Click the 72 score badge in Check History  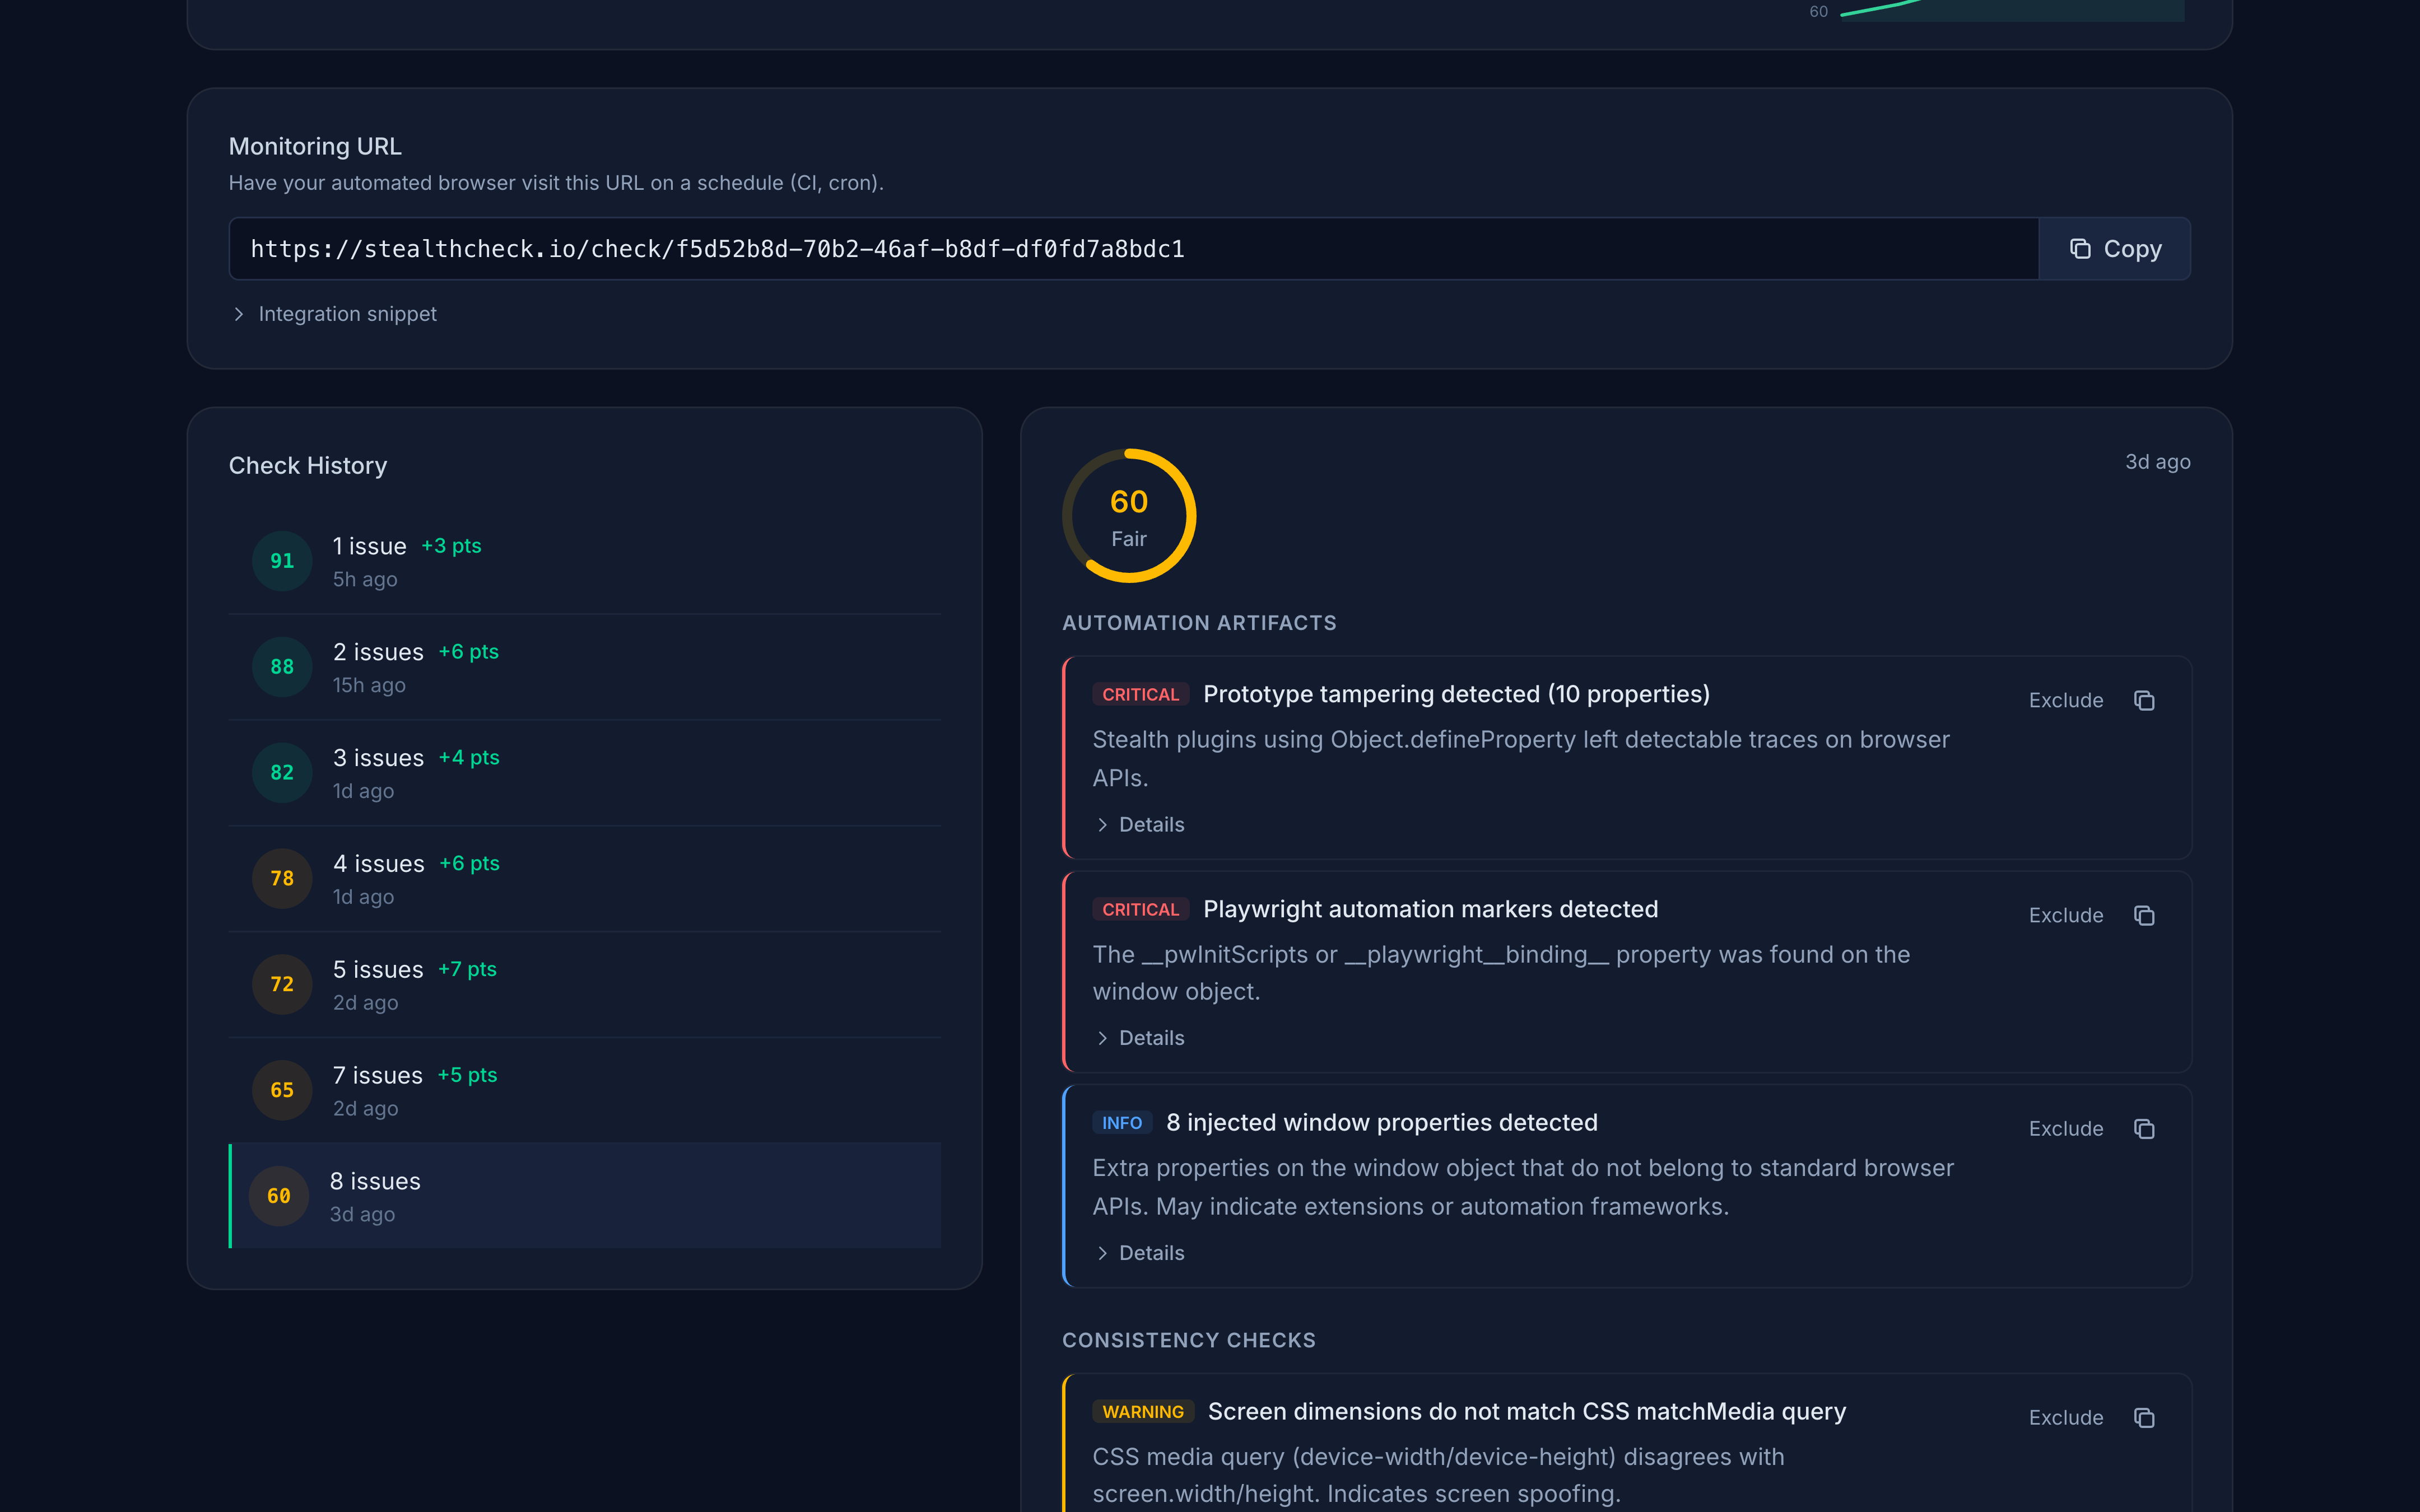point(282,985)
